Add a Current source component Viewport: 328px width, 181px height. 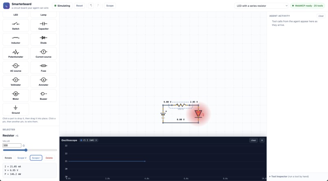pyautogui.click(x=44, y=54)
